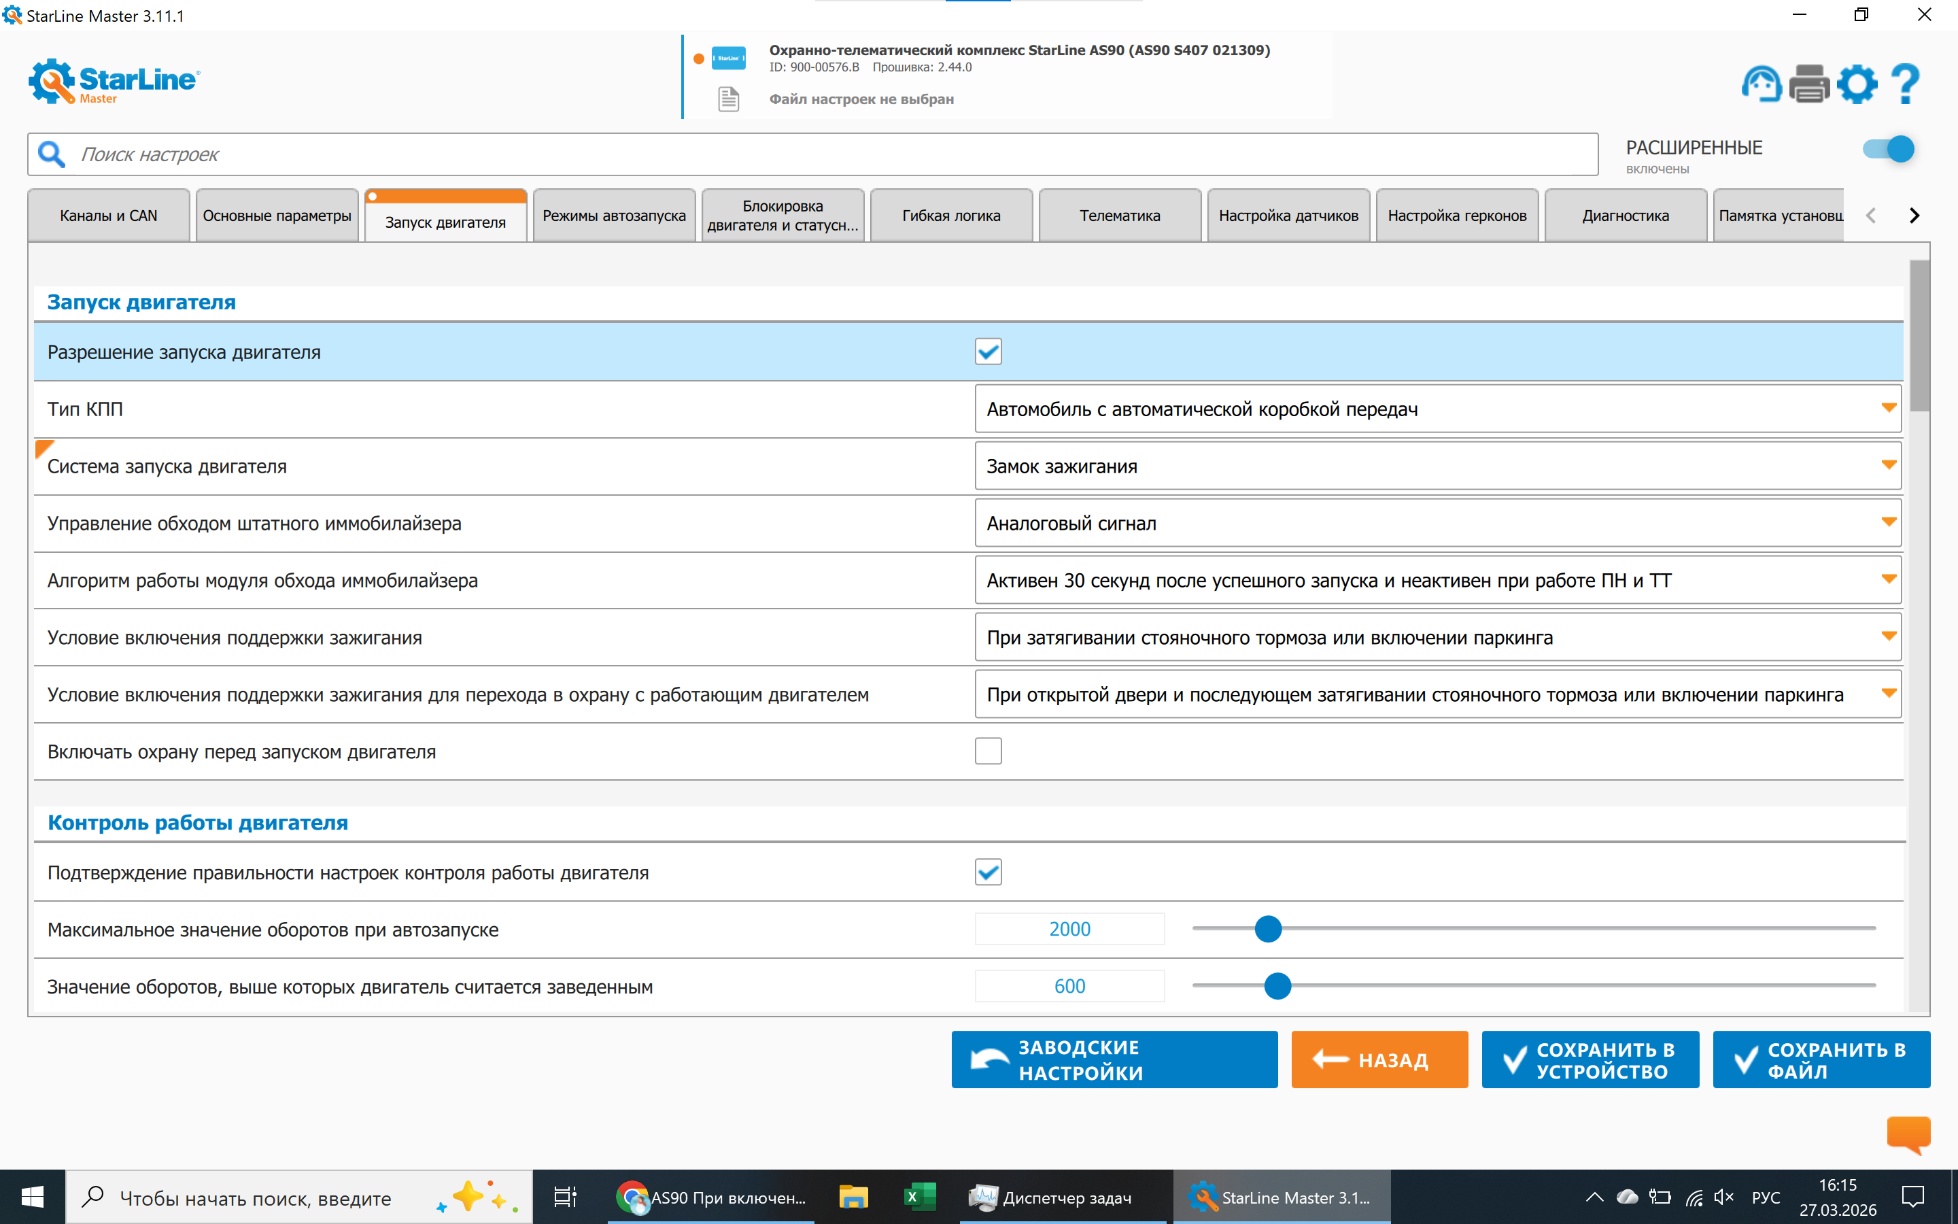
Task: Click the search magnifier icon
Action: pos(52,154)
